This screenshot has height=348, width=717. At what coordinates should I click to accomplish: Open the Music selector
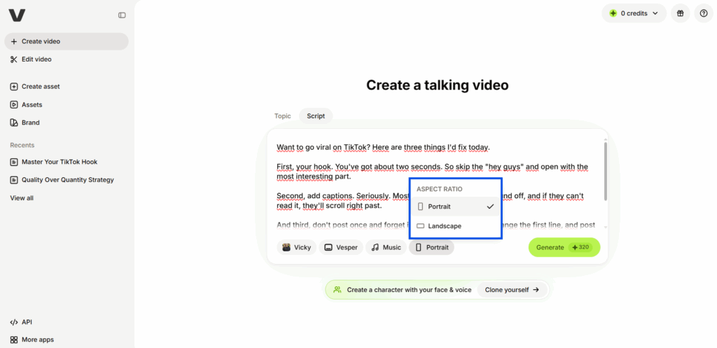click(387, 247)
